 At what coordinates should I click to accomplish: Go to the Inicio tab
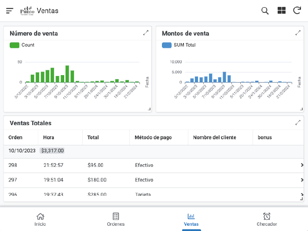coord(40,219)
